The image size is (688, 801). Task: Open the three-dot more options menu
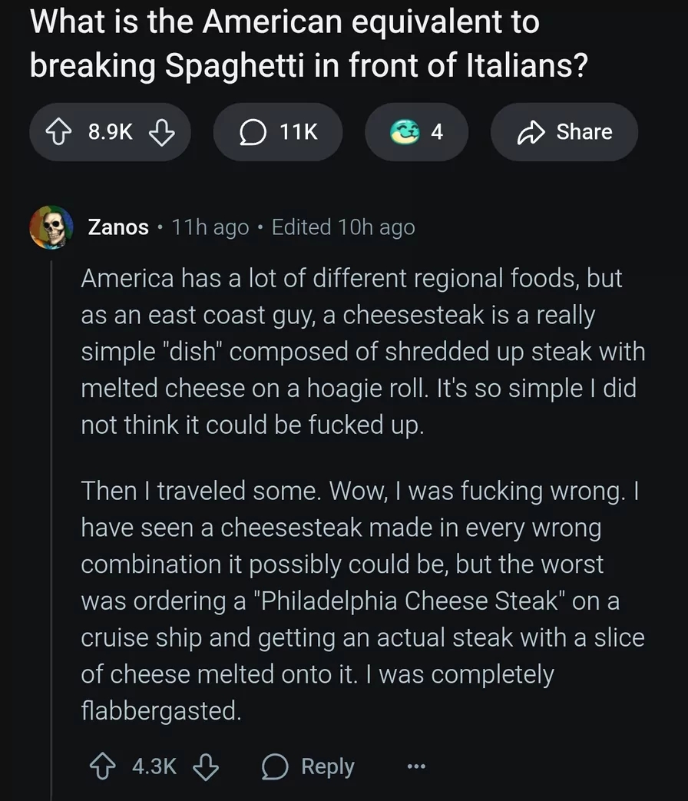point(415,766)
